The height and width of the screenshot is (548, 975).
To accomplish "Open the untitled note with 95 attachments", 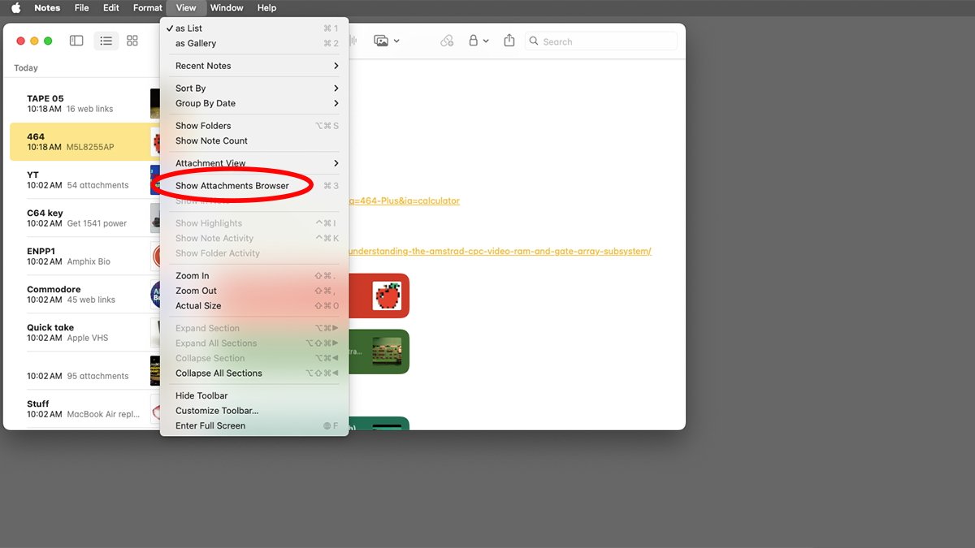I will coord(84,370).
